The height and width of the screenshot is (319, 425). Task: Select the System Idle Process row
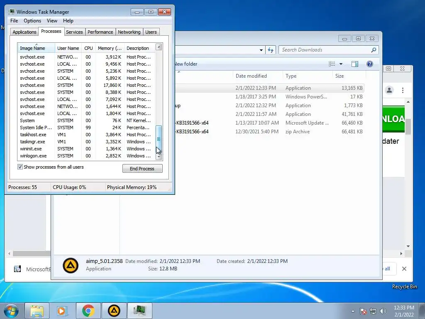click(86, 128)
